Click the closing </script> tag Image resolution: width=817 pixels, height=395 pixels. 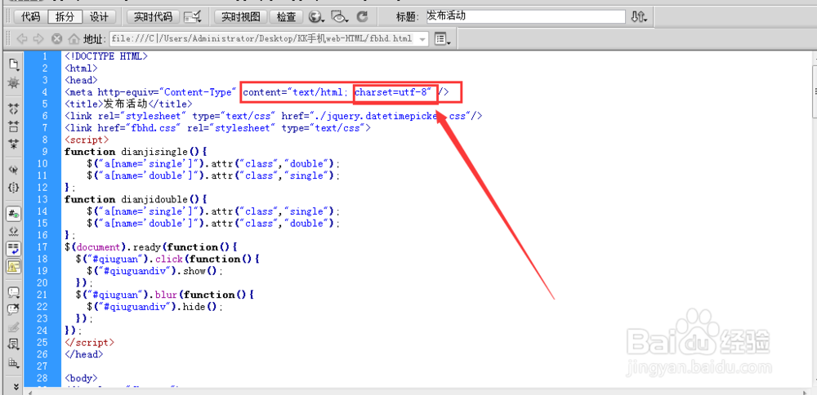[89, 343]
